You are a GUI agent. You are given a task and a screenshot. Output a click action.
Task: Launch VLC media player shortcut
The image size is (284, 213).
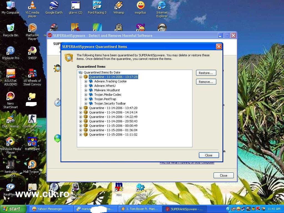(32, 9)
